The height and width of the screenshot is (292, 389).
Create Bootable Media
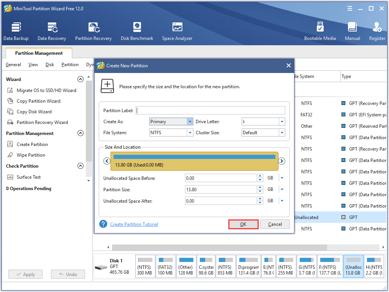[x=320, y=31]
